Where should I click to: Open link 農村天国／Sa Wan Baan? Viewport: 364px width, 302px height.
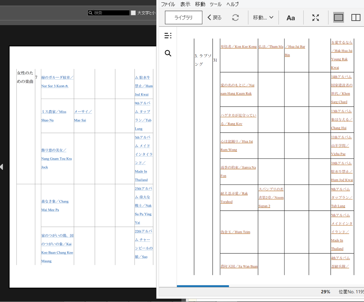coord(239,266)
